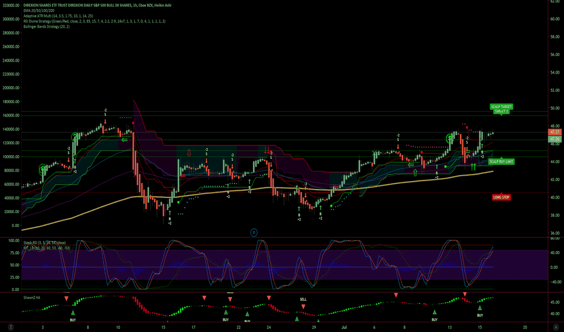Open Bollinger Bands Strategy legend entry
Image resolution: width=564 pixels, height=332 pixels.
point(47,27)
